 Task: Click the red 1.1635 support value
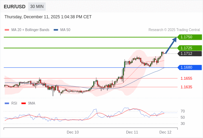pos(186,87)
